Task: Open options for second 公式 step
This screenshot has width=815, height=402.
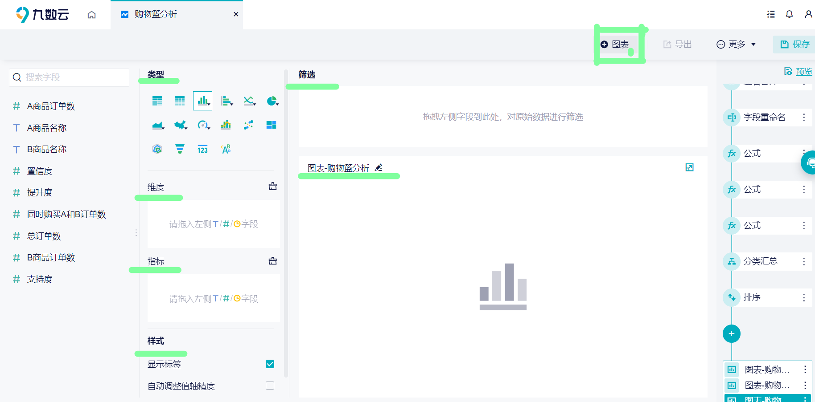Action: point(804,190)
